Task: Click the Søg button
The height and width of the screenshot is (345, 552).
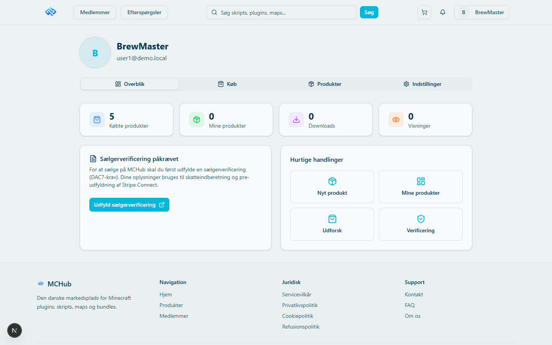Action: click(369, 12)
